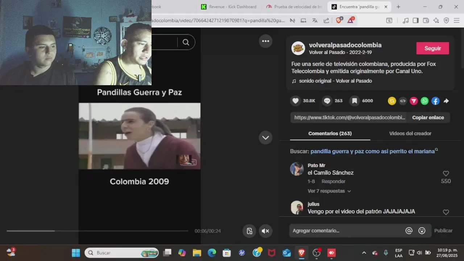Open the three-dot video options menu
Viewport: 464px width, 261px height.
coord(265,41)
